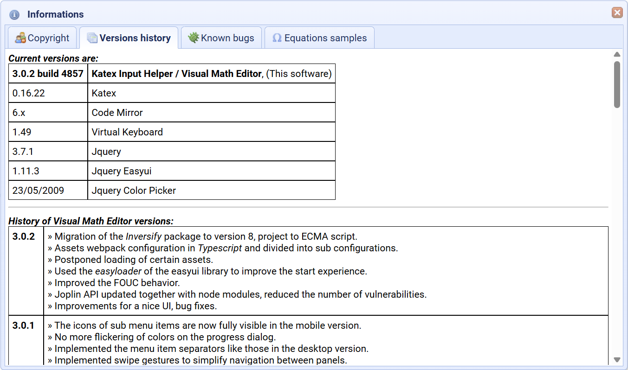The width and height of the screenshot is (628, 370).
Task: Click the 'Informations' dialog title
Action: click(56, 14)
